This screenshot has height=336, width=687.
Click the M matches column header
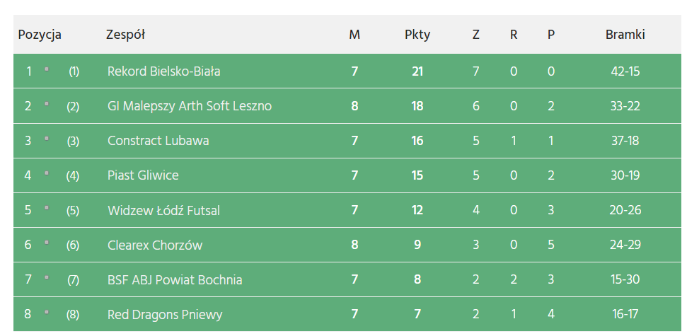[354, 35]
